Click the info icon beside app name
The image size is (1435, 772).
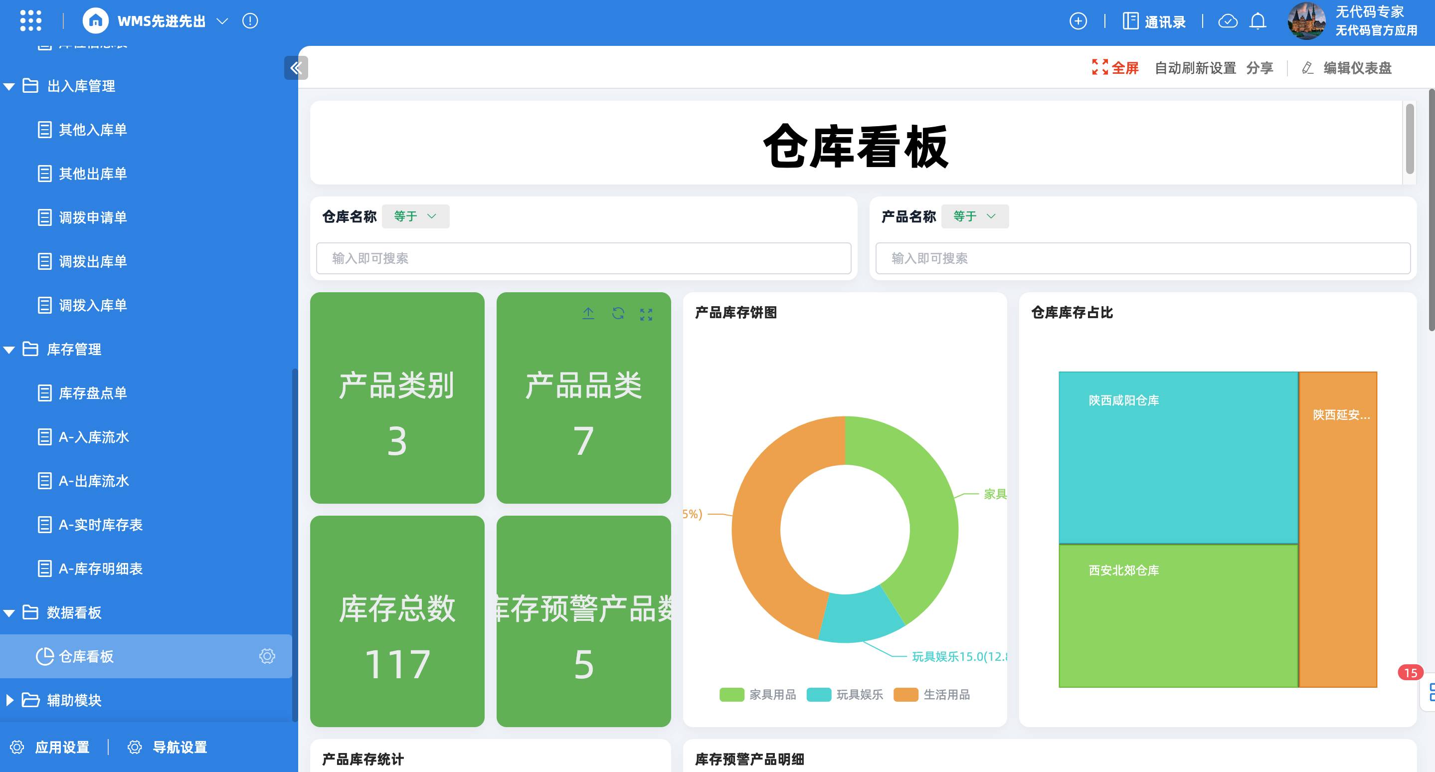pyautogui.click(x=250, y=21)
